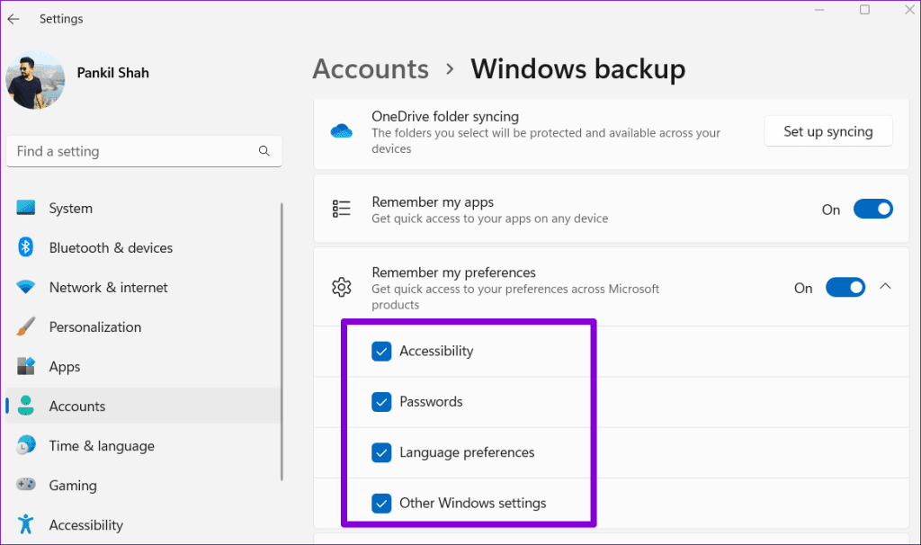Uncheck the Passwords checkbox
This screenshot has height=545, width=921.
click(381, 402)
